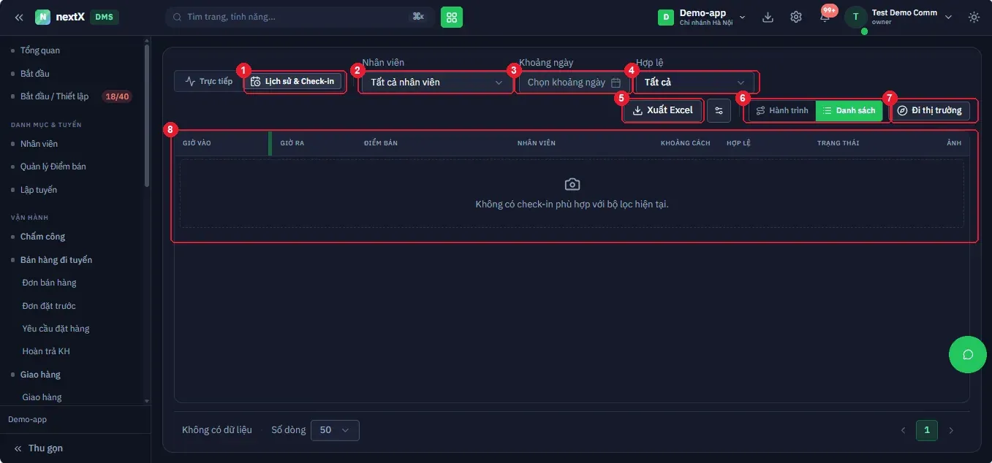Select the Trực tiếp tab

(x=208, y=81)
